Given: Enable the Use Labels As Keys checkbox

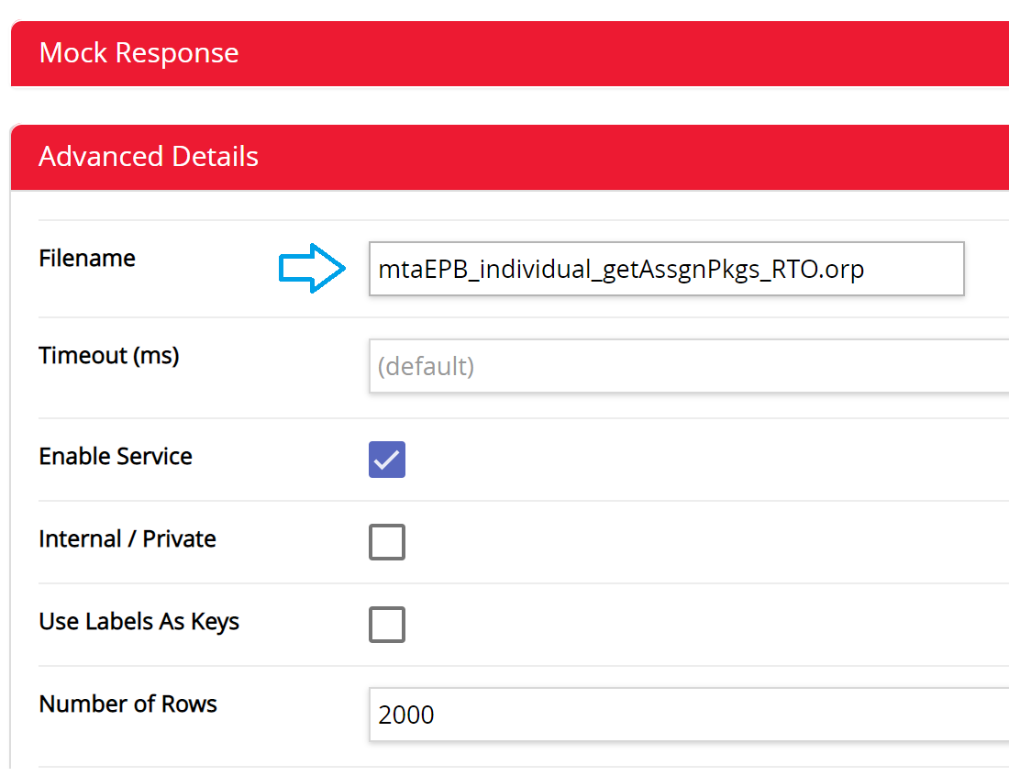Looking at the screenshot, I should 387,624.
